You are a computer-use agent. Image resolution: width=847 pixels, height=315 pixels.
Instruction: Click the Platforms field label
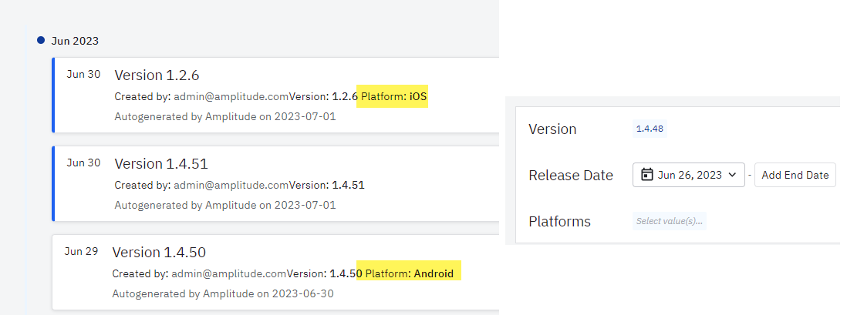[x=559, y=222]
